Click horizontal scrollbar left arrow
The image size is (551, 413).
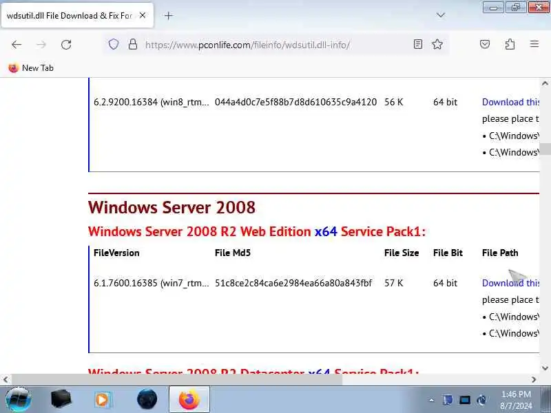[6, 379]
